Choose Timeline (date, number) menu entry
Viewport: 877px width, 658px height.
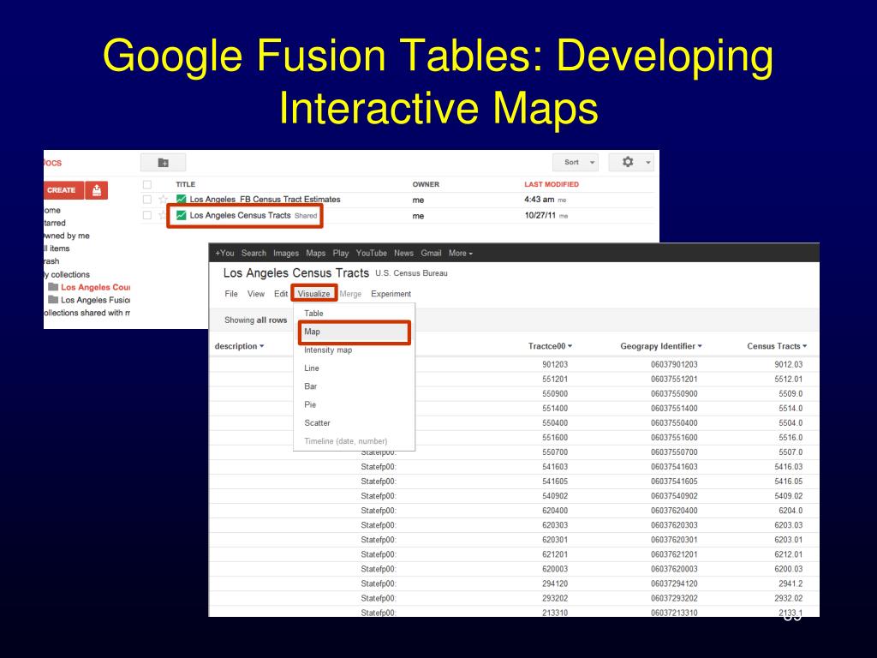tap(354, 441)
